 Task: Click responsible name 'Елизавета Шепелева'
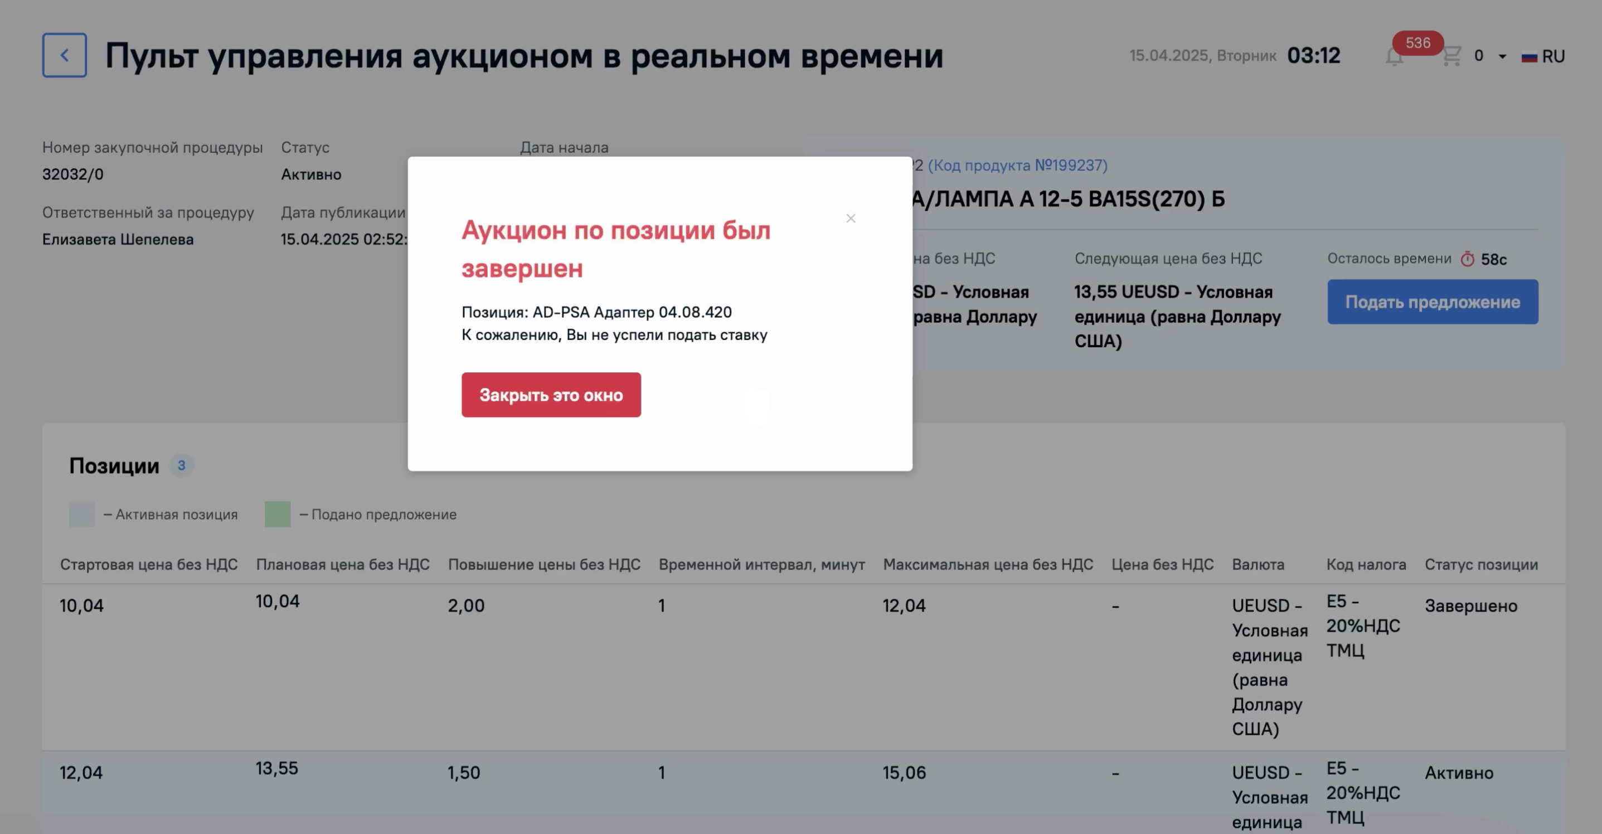pos(118,240)
